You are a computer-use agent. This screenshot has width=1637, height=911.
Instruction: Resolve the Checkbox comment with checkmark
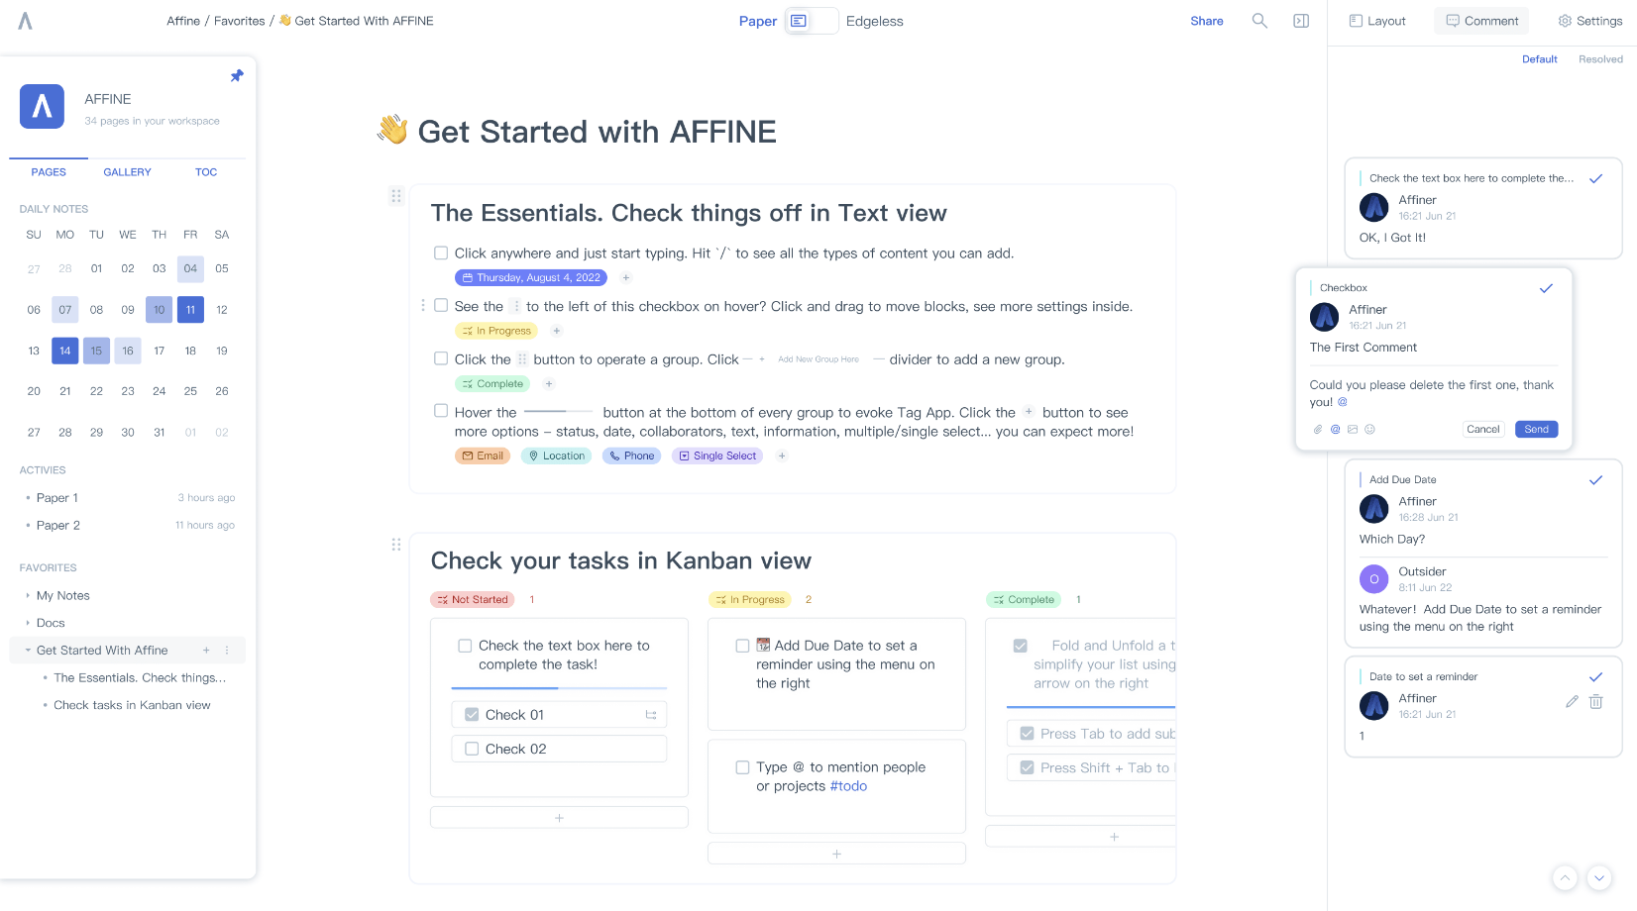tap(1546, 288)
